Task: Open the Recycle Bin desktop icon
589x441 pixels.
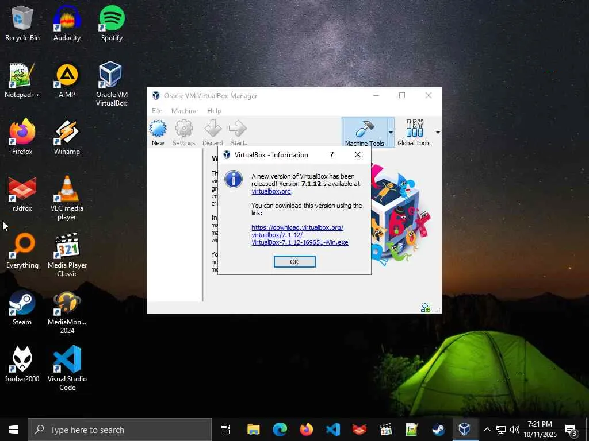Action: point(22,23)
